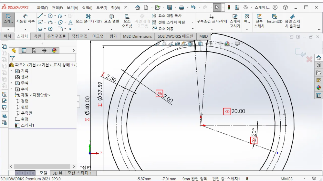The height and width of the screenshot is (181, 323).
Task: Select the Line sketch tool
Action: [x=40, y=16]
